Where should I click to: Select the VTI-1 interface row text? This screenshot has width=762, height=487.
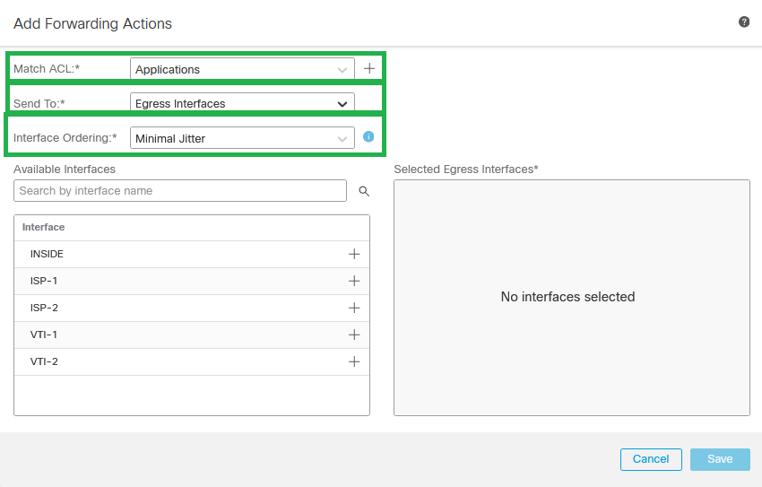pos(44,335)
